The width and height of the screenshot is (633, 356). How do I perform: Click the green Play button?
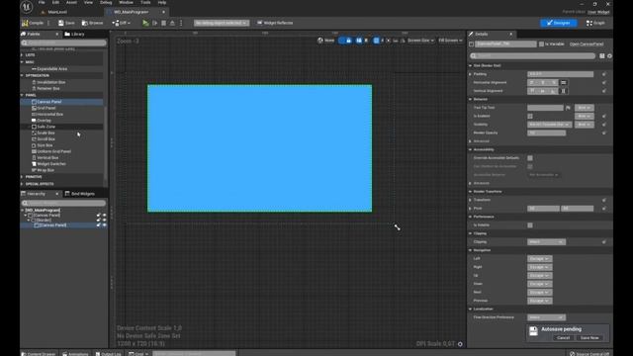[145, 23]
